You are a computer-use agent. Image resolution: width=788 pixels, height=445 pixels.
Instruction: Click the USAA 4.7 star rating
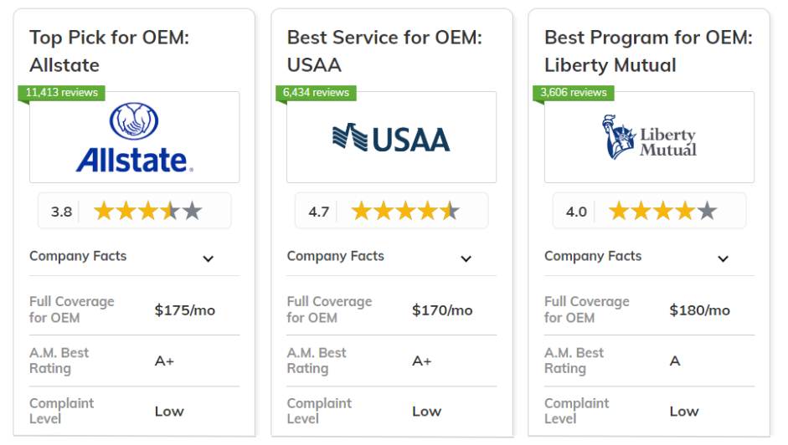tap(391, 211)
